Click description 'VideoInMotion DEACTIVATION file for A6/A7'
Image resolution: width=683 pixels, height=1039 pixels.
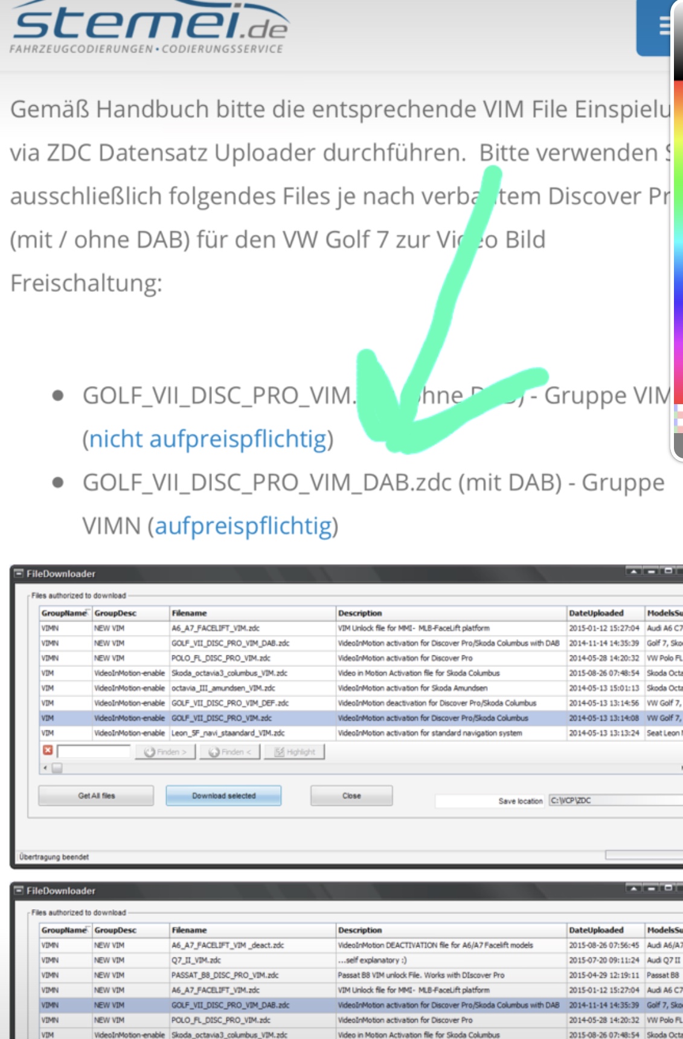click(x=435, y=945)
